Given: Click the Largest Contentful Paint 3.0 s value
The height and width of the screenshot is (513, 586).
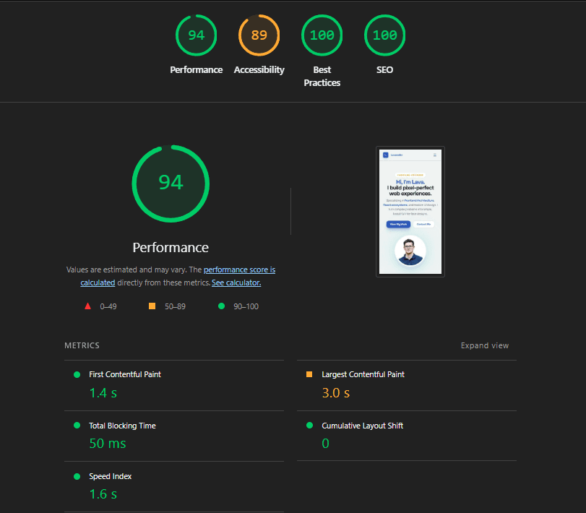Looking at the screenshot, I should (x=335, y=393).
